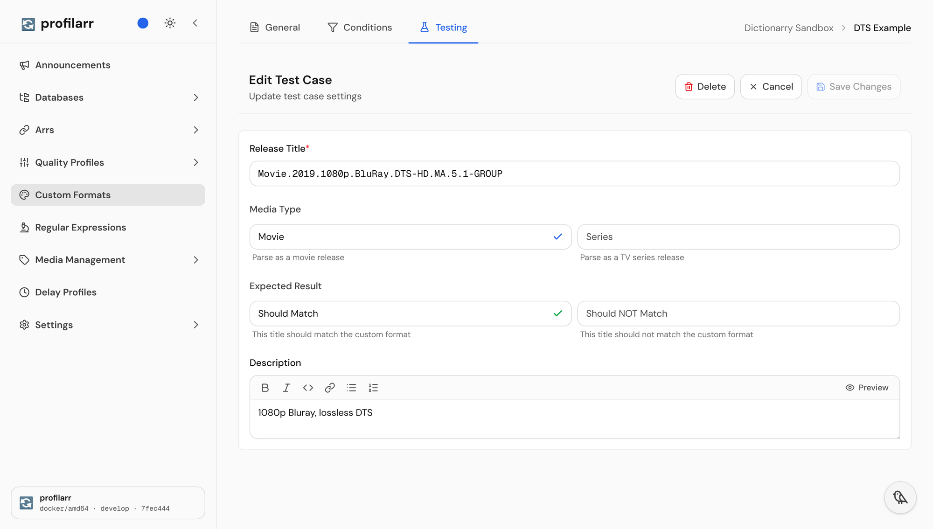Select Movie media type
The image size is (933, 529).
(x=411, y=237)
